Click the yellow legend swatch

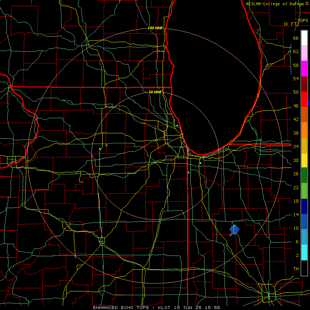304,161
